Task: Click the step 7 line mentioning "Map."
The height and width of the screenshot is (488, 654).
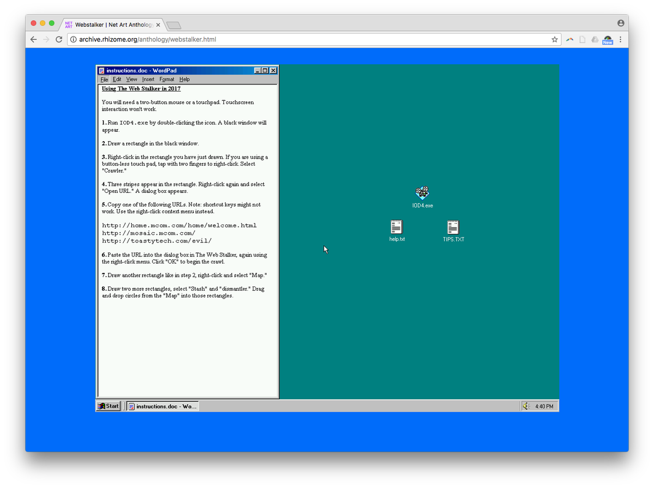Action: point(184,275)
